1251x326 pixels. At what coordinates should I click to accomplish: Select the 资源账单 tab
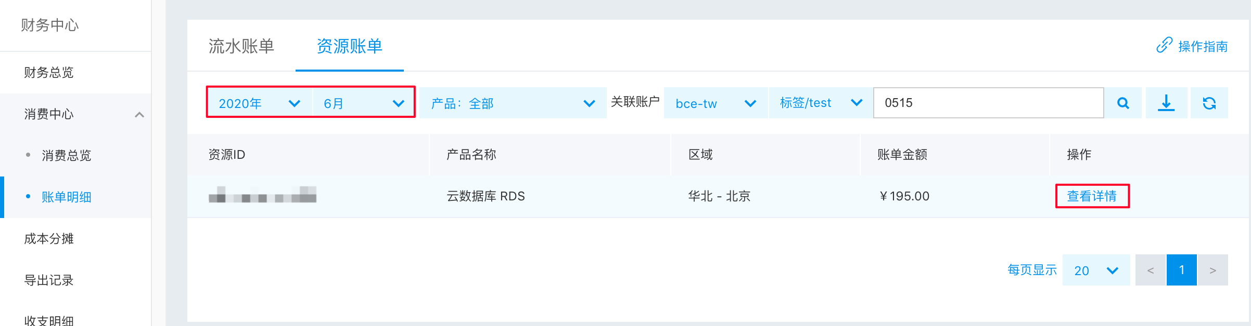[349, 46]
